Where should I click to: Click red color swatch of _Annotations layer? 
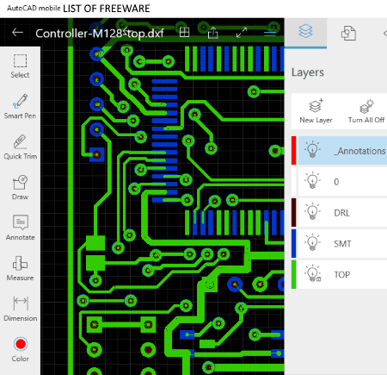(293, 150)
